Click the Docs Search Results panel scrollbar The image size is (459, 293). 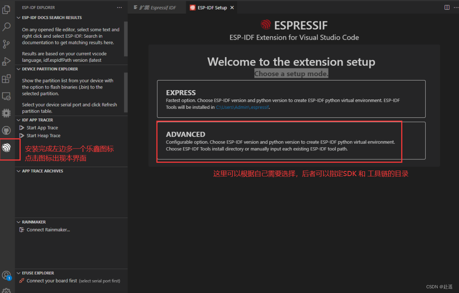tap(126, 39)
